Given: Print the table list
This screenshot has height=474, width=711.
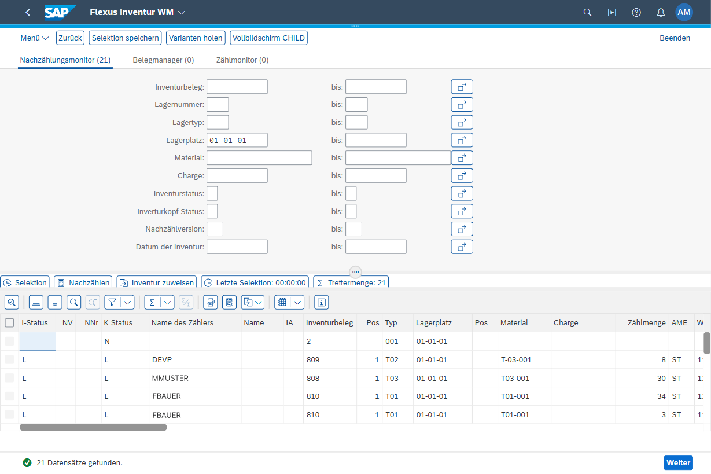Looking at the screenshot, I should (211, 302).
